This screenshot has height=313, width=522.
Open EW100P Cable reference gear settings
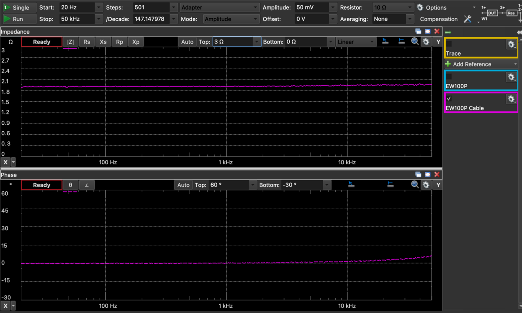pos(511,99)
